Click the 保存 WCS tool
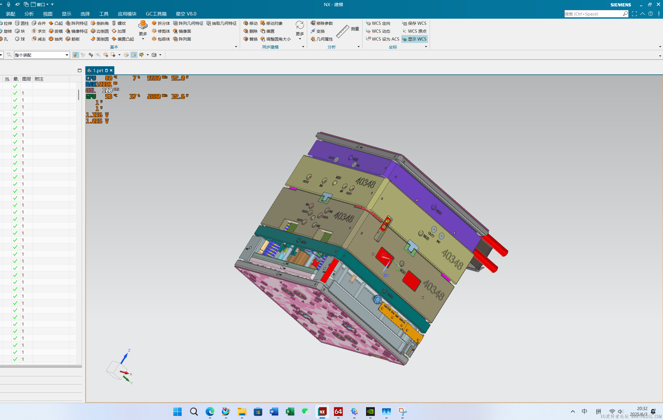The image size is (663, 420). pyautogui.click(x=414, y=23)
